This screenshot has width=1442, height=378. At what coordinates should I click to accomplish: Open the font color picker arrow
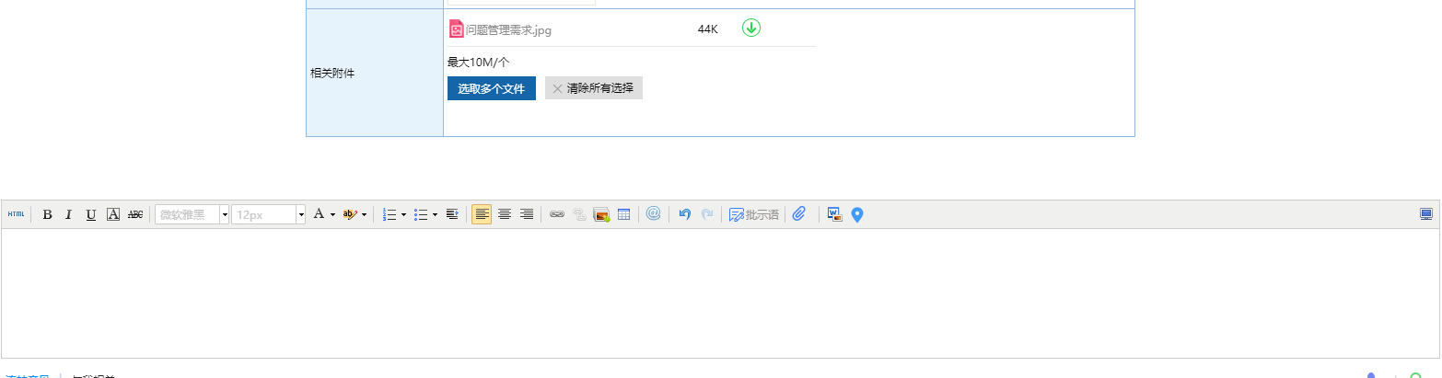click(x=332, y=214)
